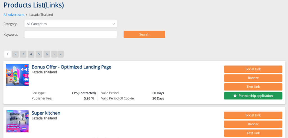Click the Products List(Links) page heading
288x138 pixels.
pyautogui.click(x=34, y=5)
